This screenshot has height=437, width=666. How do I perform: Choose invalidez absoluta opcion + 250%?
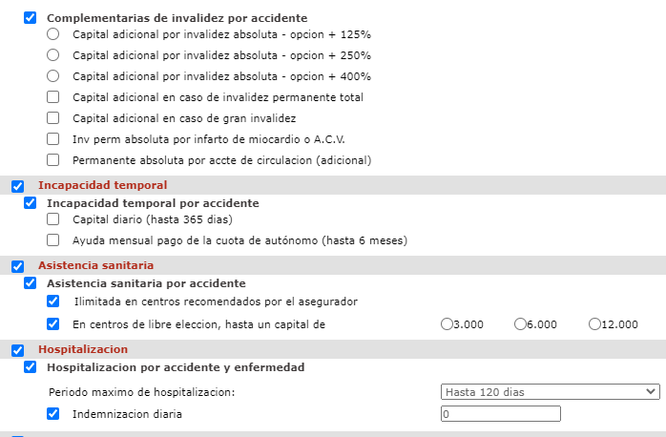pos(52,55)
